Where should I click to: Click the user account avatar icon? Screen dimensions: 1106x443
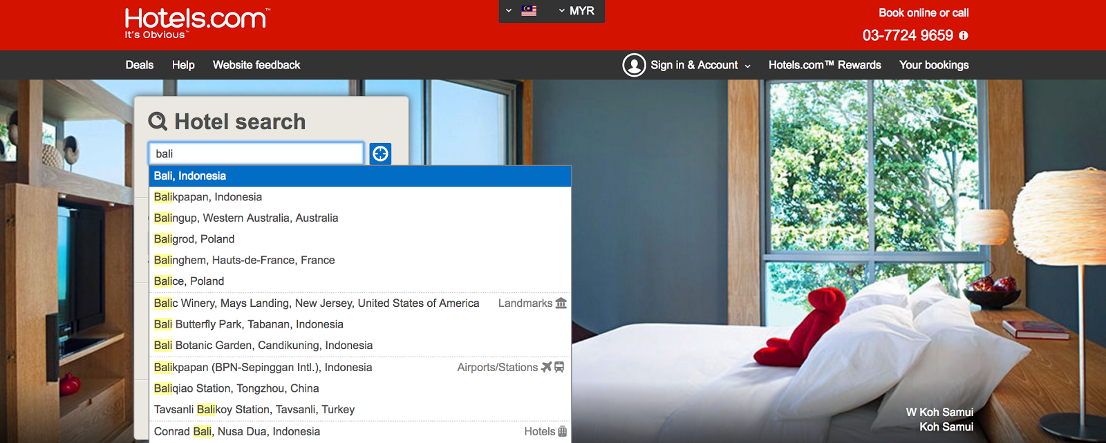634,65
